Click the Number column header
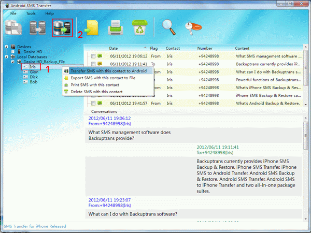This screenshot has width=311, height=233. pos(205,48)
